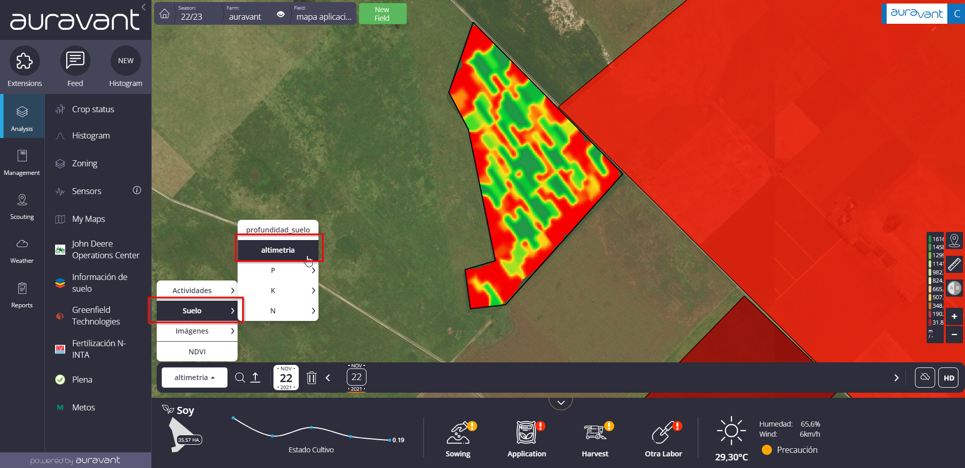Open Información de suelo extension
The width and height of the screenshot is (965, 468).
[x=98, y=283]
